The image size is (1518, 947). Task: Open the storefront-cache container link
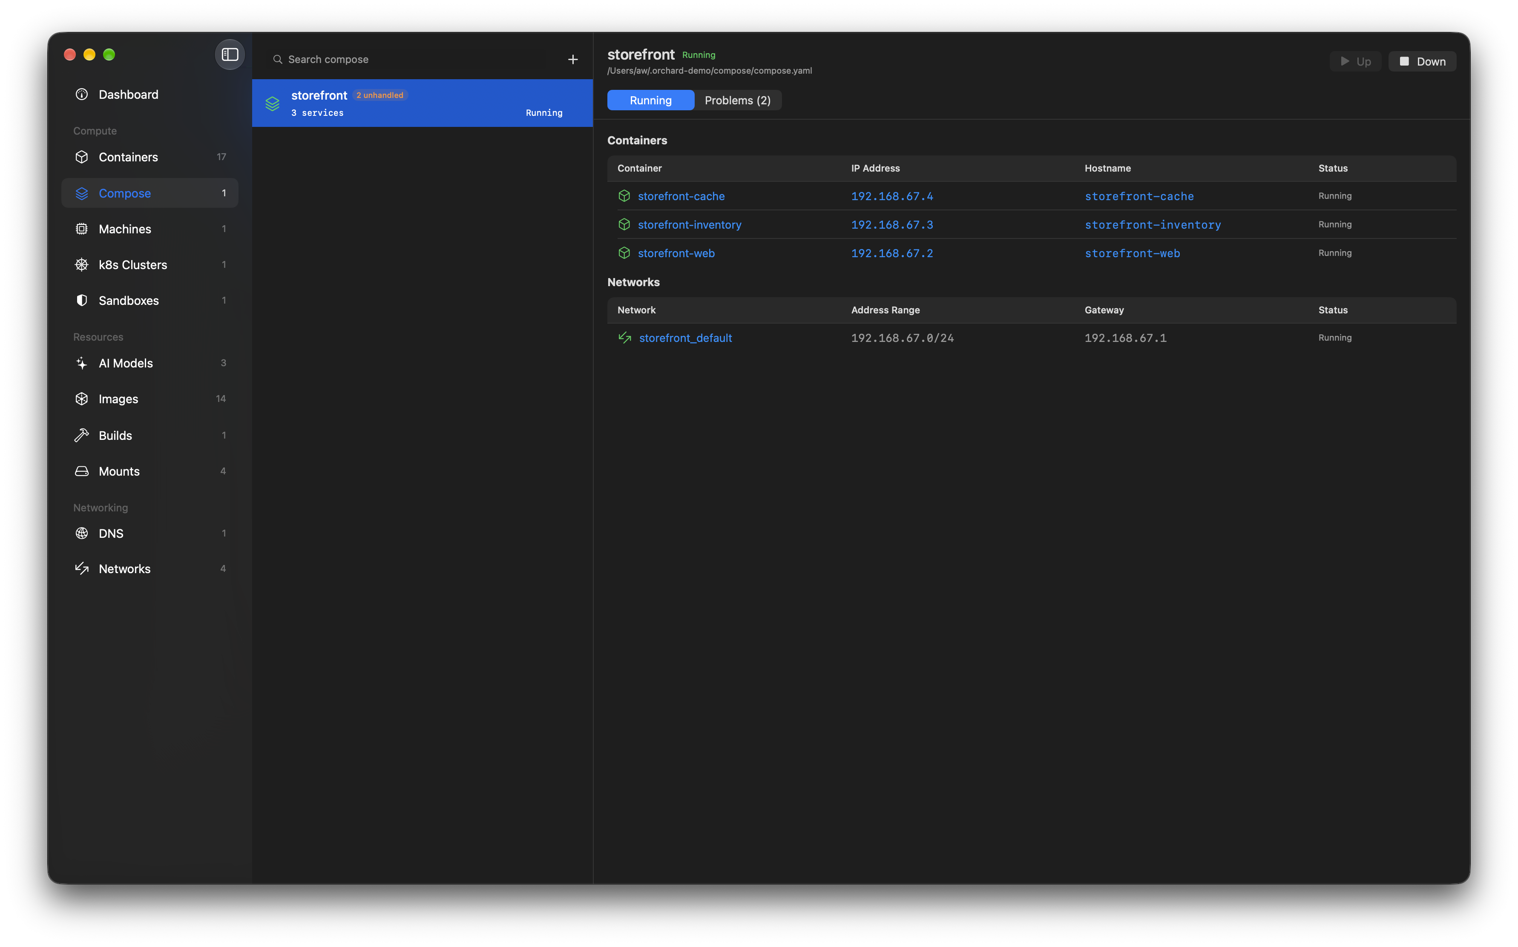pos(681,196)
